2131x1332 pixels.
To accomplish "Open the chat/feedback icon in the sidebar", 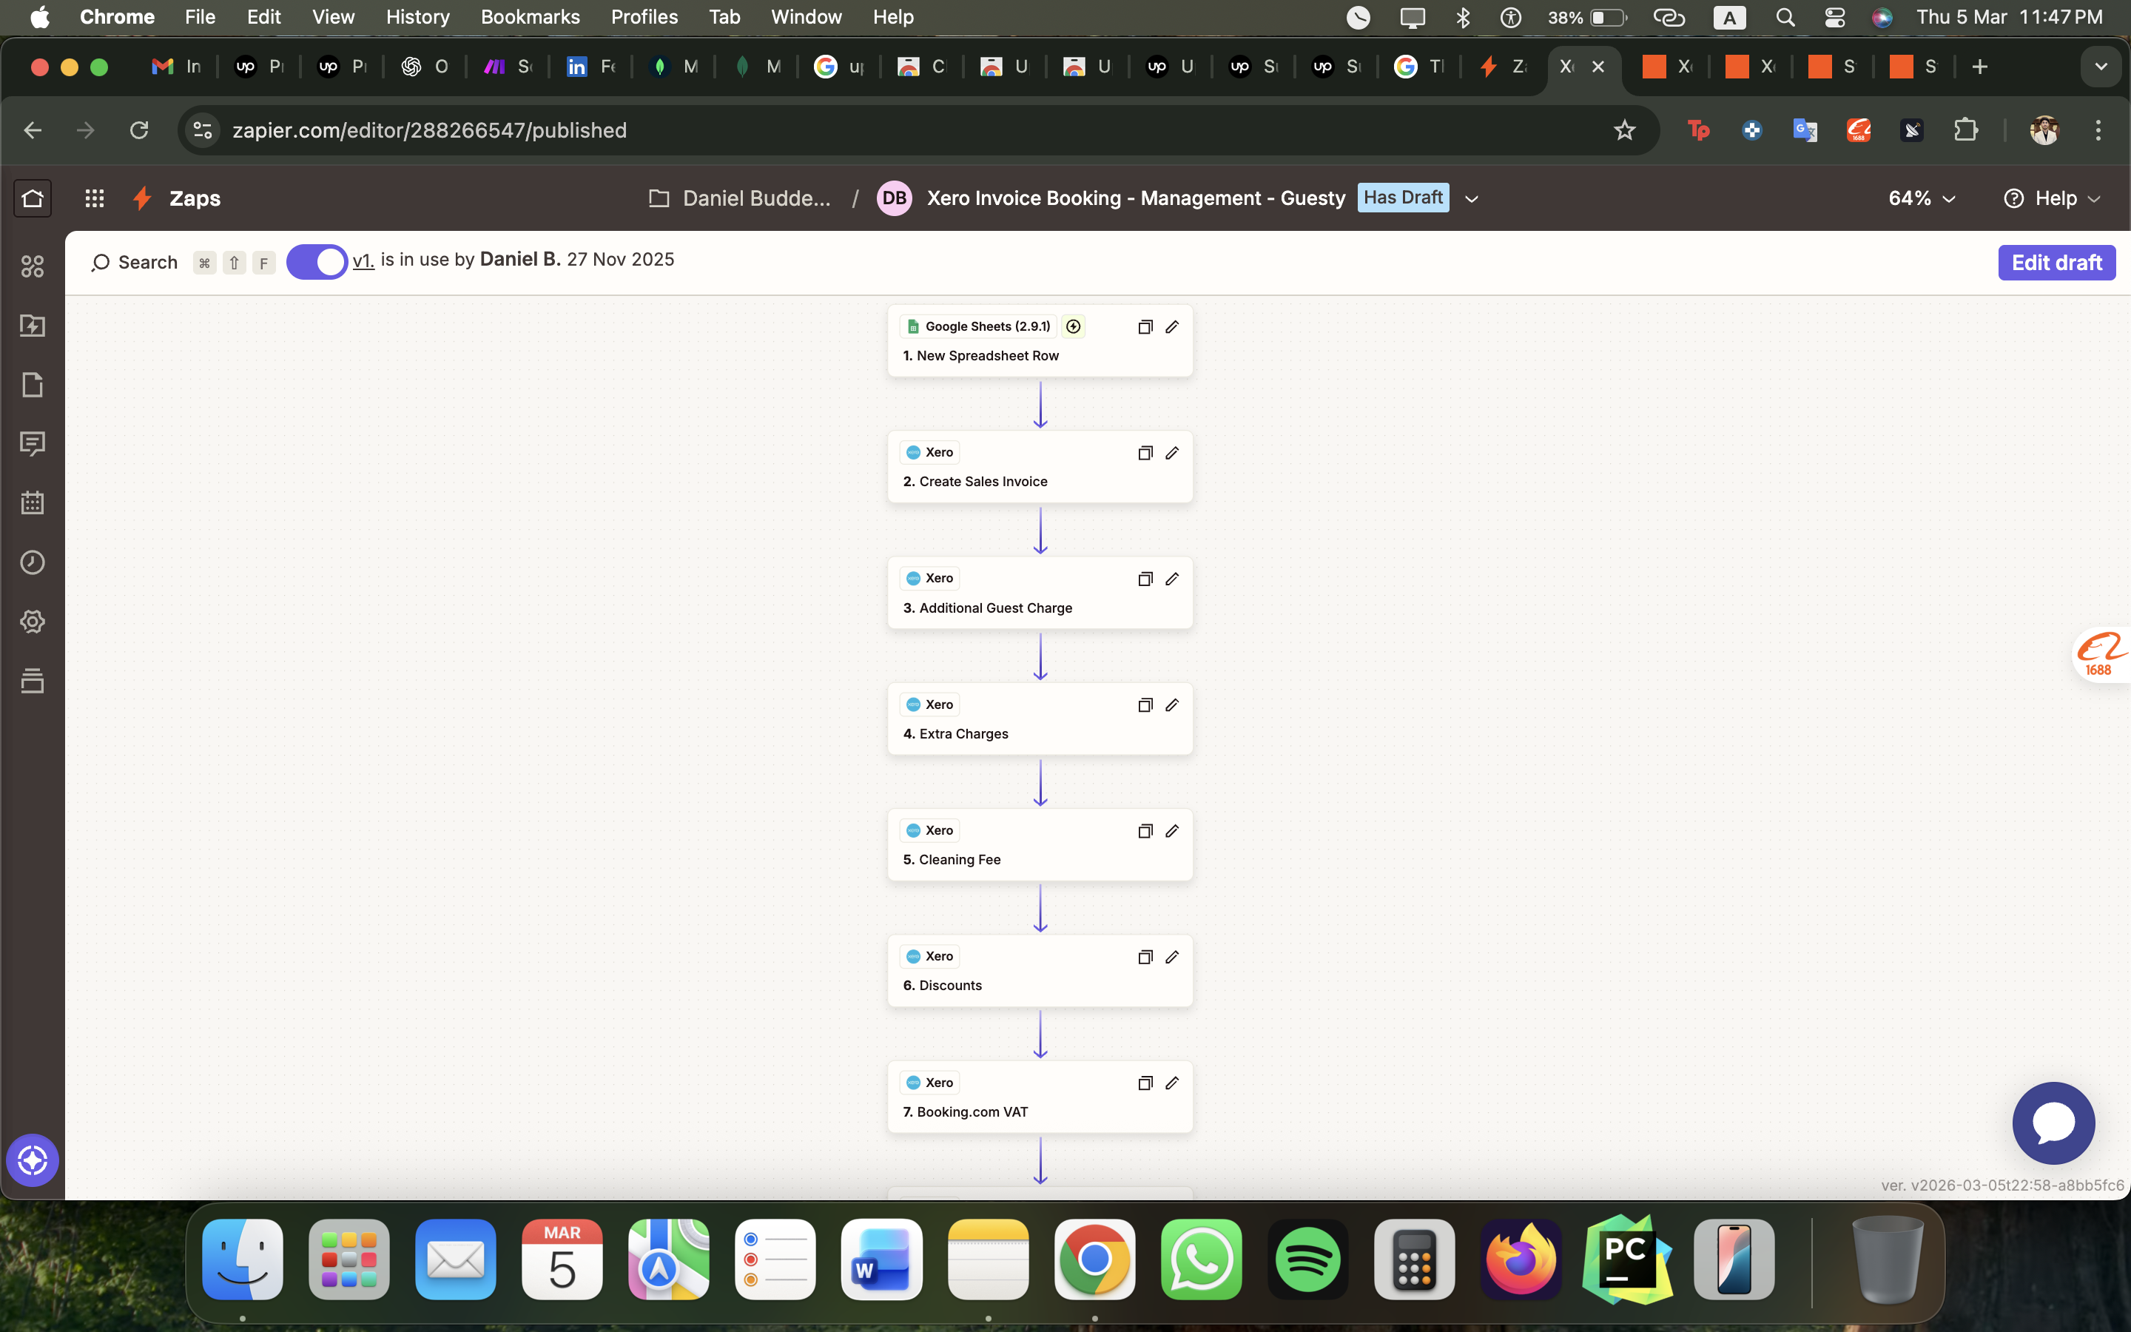I will point(33,443).
